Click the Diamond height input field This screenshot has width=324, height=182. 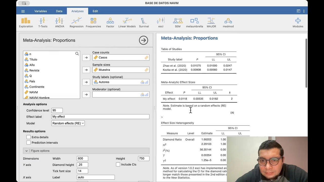pyautogui.click(x=82, y=165)
